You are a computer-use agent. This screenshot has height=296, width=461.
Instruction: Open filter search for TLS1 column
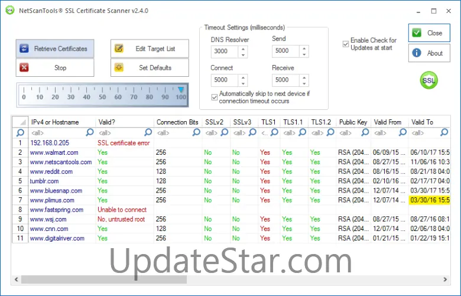pyautogui.click(x=275, y=132)
